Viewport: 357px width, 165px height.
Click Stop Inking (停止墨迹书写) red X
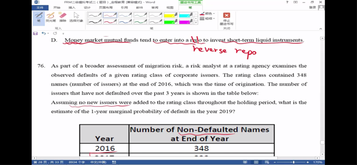pyautogui.click(x=226, y=18)
